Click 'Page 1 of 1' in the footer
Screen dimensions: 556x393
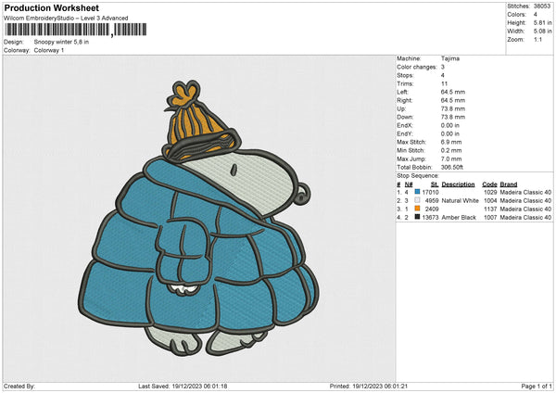point(537,387)
